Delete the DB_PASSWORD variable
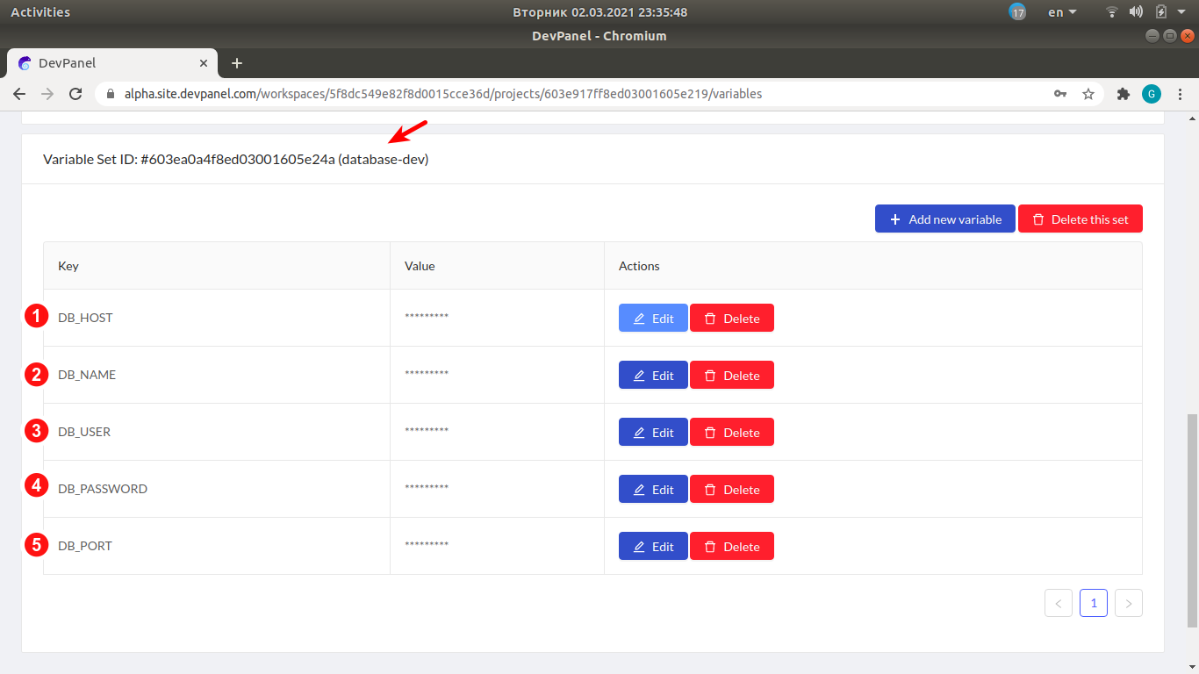This screenshot has width=1199, height=674. click(731, 490)
